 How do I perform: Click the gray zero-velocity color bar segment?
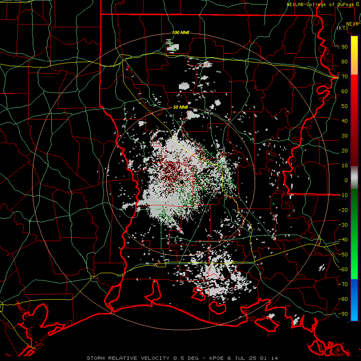coord(354,178)
